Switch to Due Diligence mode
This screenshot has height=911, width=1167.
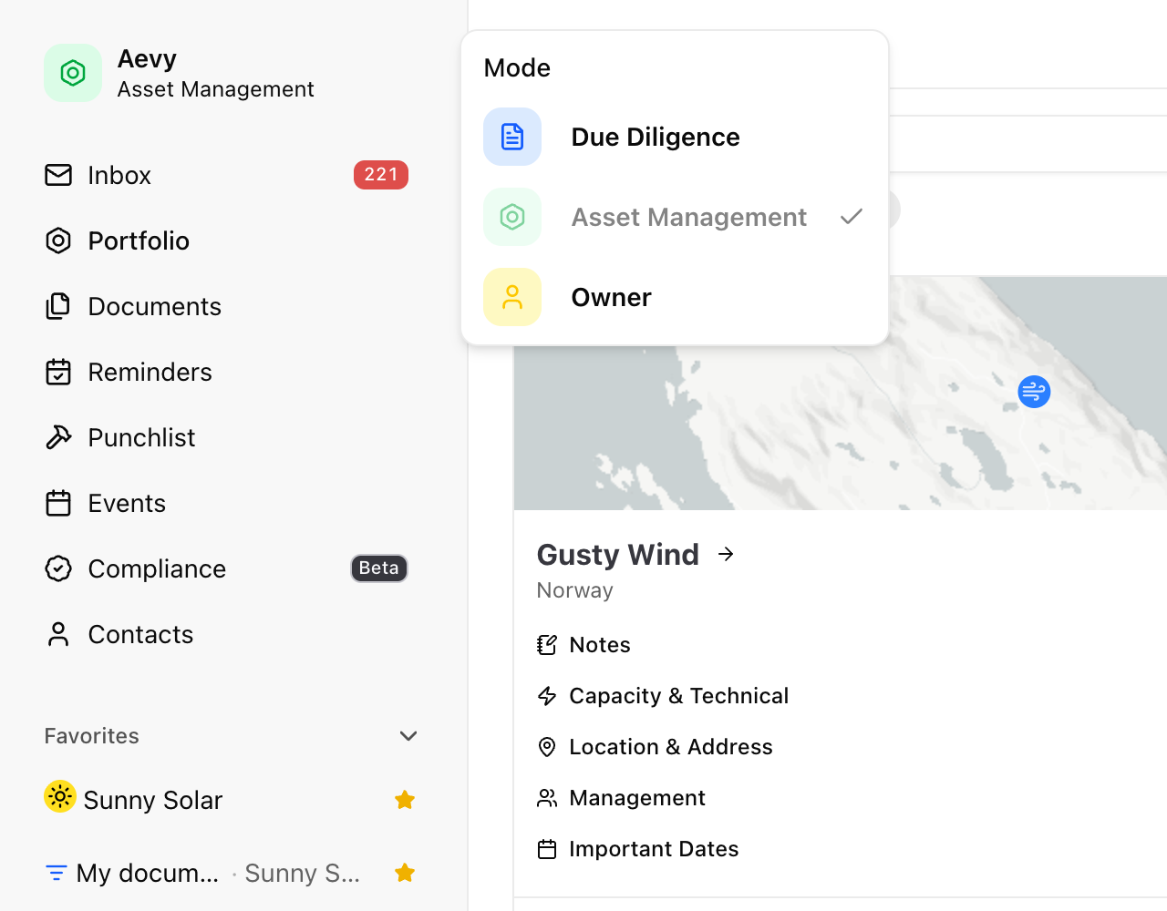[675, 137]
